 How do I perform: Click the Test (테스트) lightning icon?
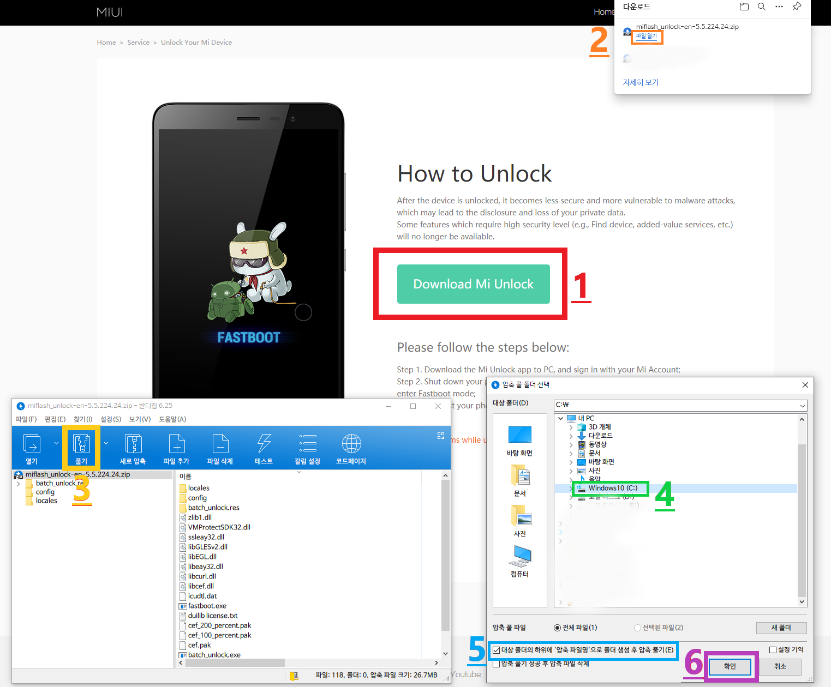[x=264, y=444]
